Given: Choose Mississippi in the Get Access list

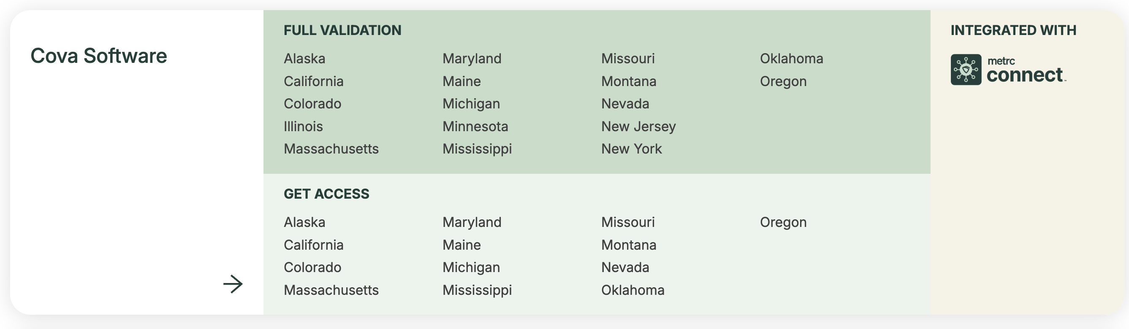Looking at the screenshot, I should click(x=477, y=290).
